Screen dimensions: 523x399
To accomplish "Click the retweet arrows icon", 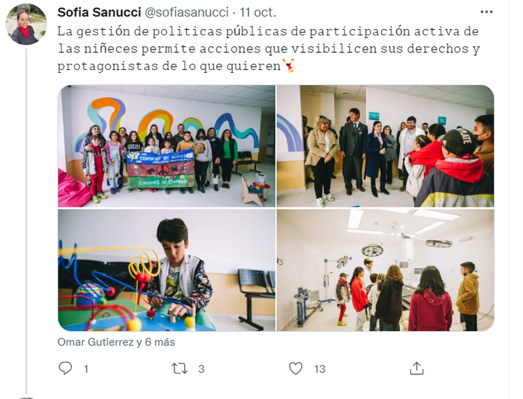I will pyautogui.click(x=179, y=368).
